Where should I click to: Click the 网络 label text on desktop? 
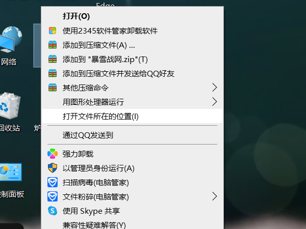pyautogui.click(x=9, y=62)
